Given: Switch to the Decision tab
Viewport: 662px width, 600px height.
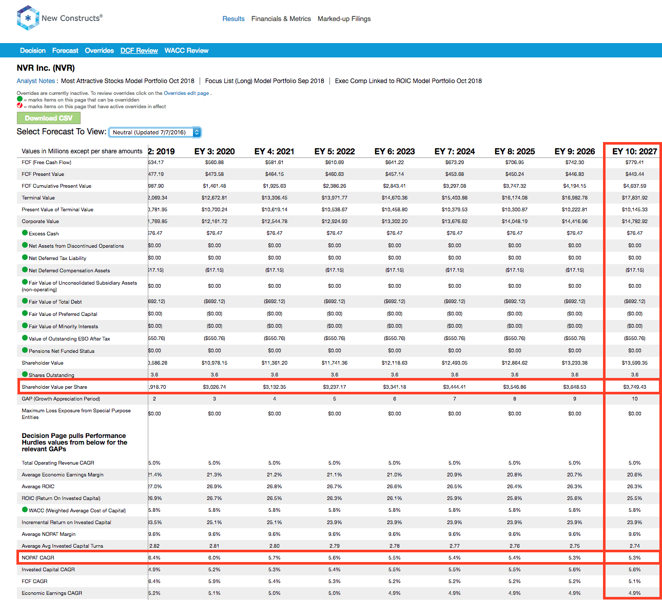Looking at the screenshot, I should click(33, 50).
